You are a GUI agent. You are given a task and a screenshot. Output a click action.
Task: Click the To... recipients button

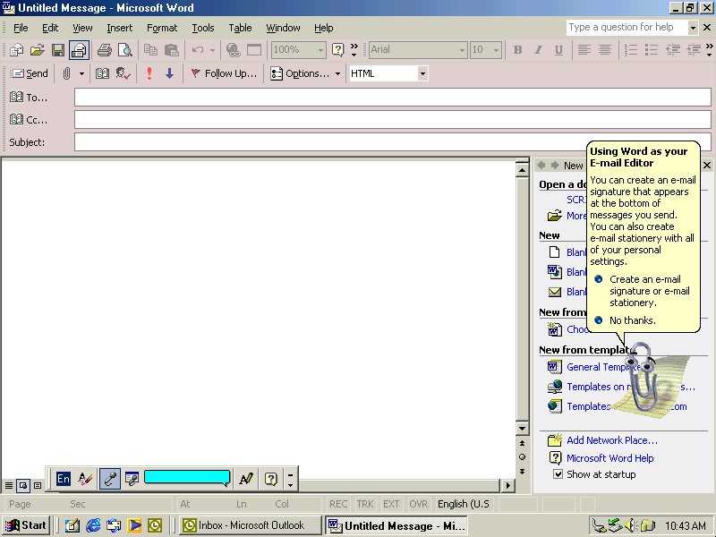pyautogui.click(x=29, y=98)
